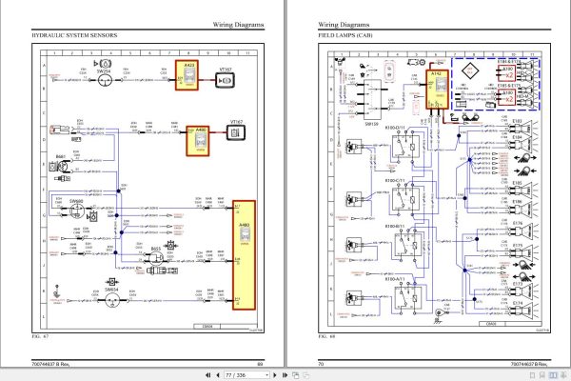Click the SW654 switch symbol
The width and height of the screenshot is (571, 381).
111,300
